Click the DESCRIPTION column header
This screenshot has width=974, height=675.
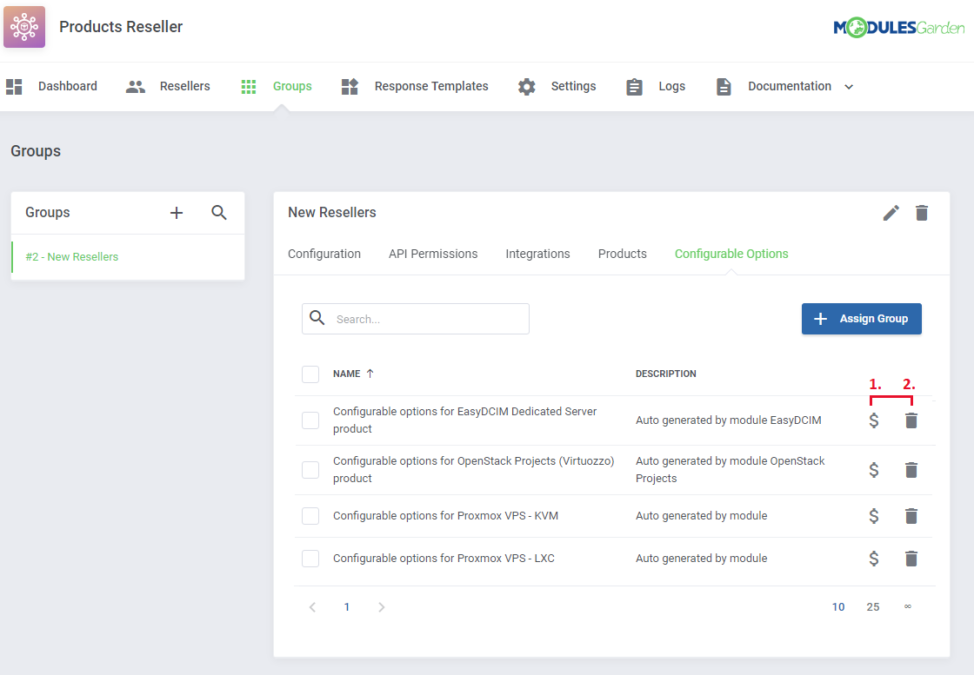click(x=666, y=374)
